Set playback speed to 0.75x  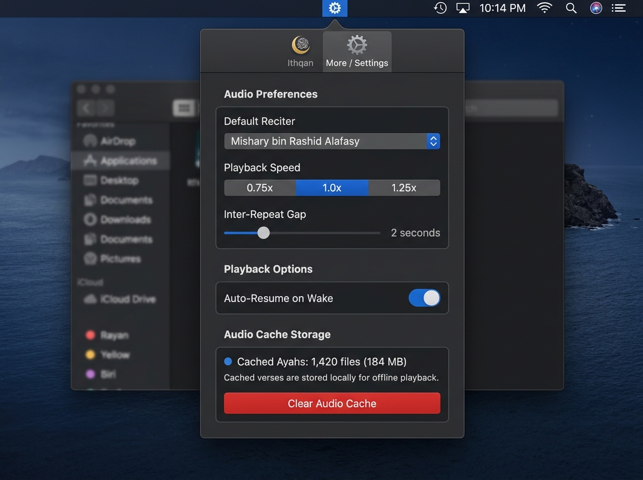pyautogui.click(x=260, y=187)
